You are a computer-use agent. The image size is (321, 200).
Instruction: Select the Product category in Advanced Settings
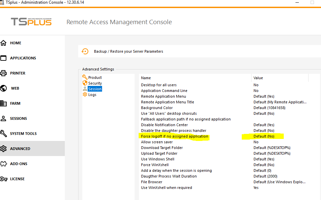pyautogui.click(x=95, y=78)
